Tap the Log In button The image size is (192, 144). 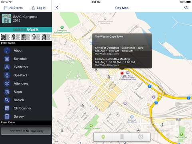click(x=38, y=8)
